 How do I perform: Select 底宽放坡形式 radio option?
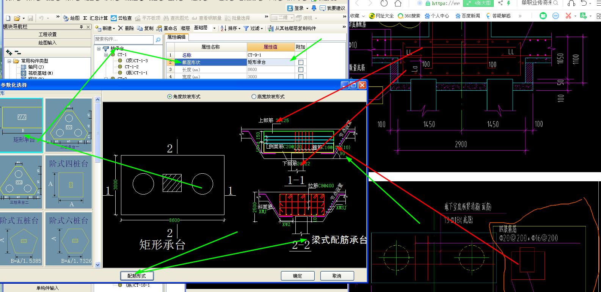point(268,97)
